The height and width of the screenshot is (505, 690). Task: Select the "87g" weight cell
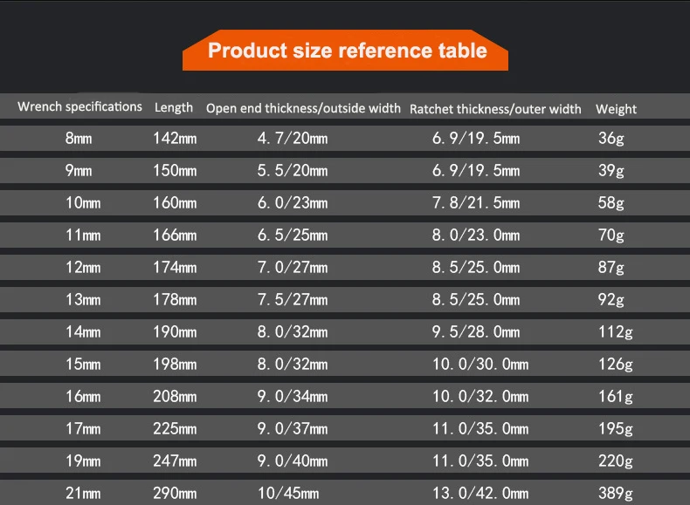click(611, 267)
